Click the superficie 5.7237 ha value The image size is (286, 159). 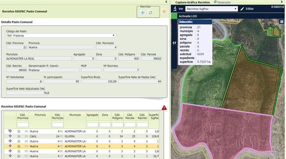(x=204, y=62)
